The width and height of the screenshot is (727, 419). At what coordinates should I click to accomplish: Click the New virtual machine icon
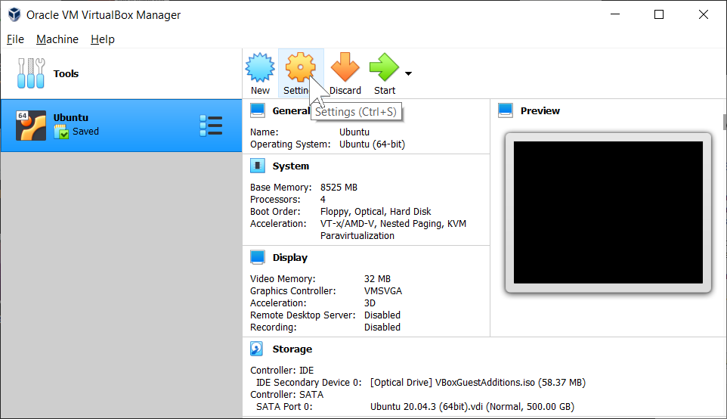(260, 67)
